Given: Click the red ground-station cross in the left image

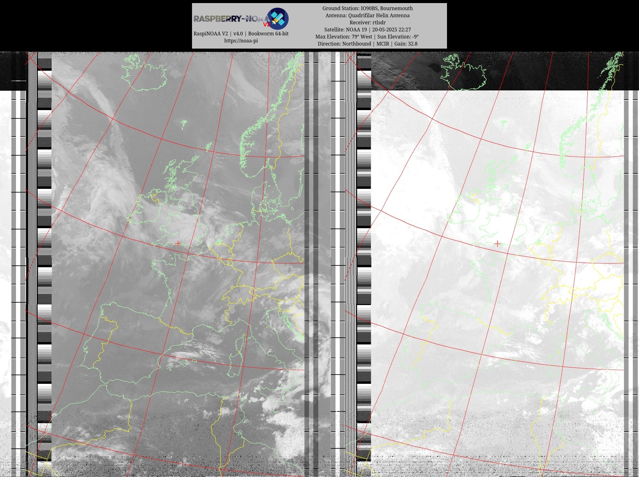Looking at the screenshot, I should (x=178, y=243).
